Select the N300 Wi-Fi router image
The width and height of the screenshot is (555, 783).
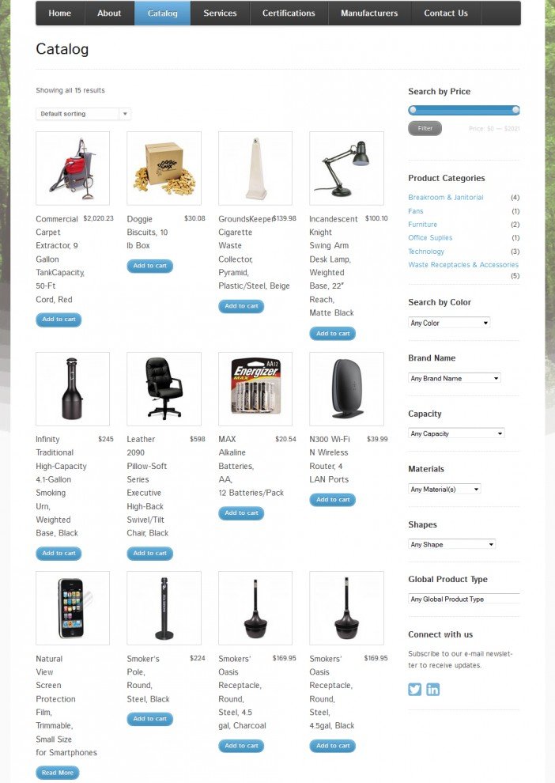(346, 388)
